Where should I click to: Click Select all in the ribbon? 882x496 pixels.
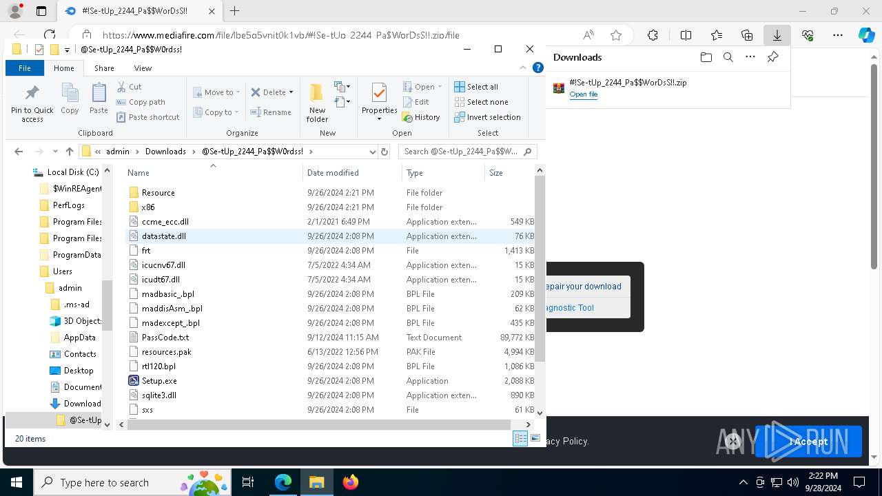tap(476, 87)
